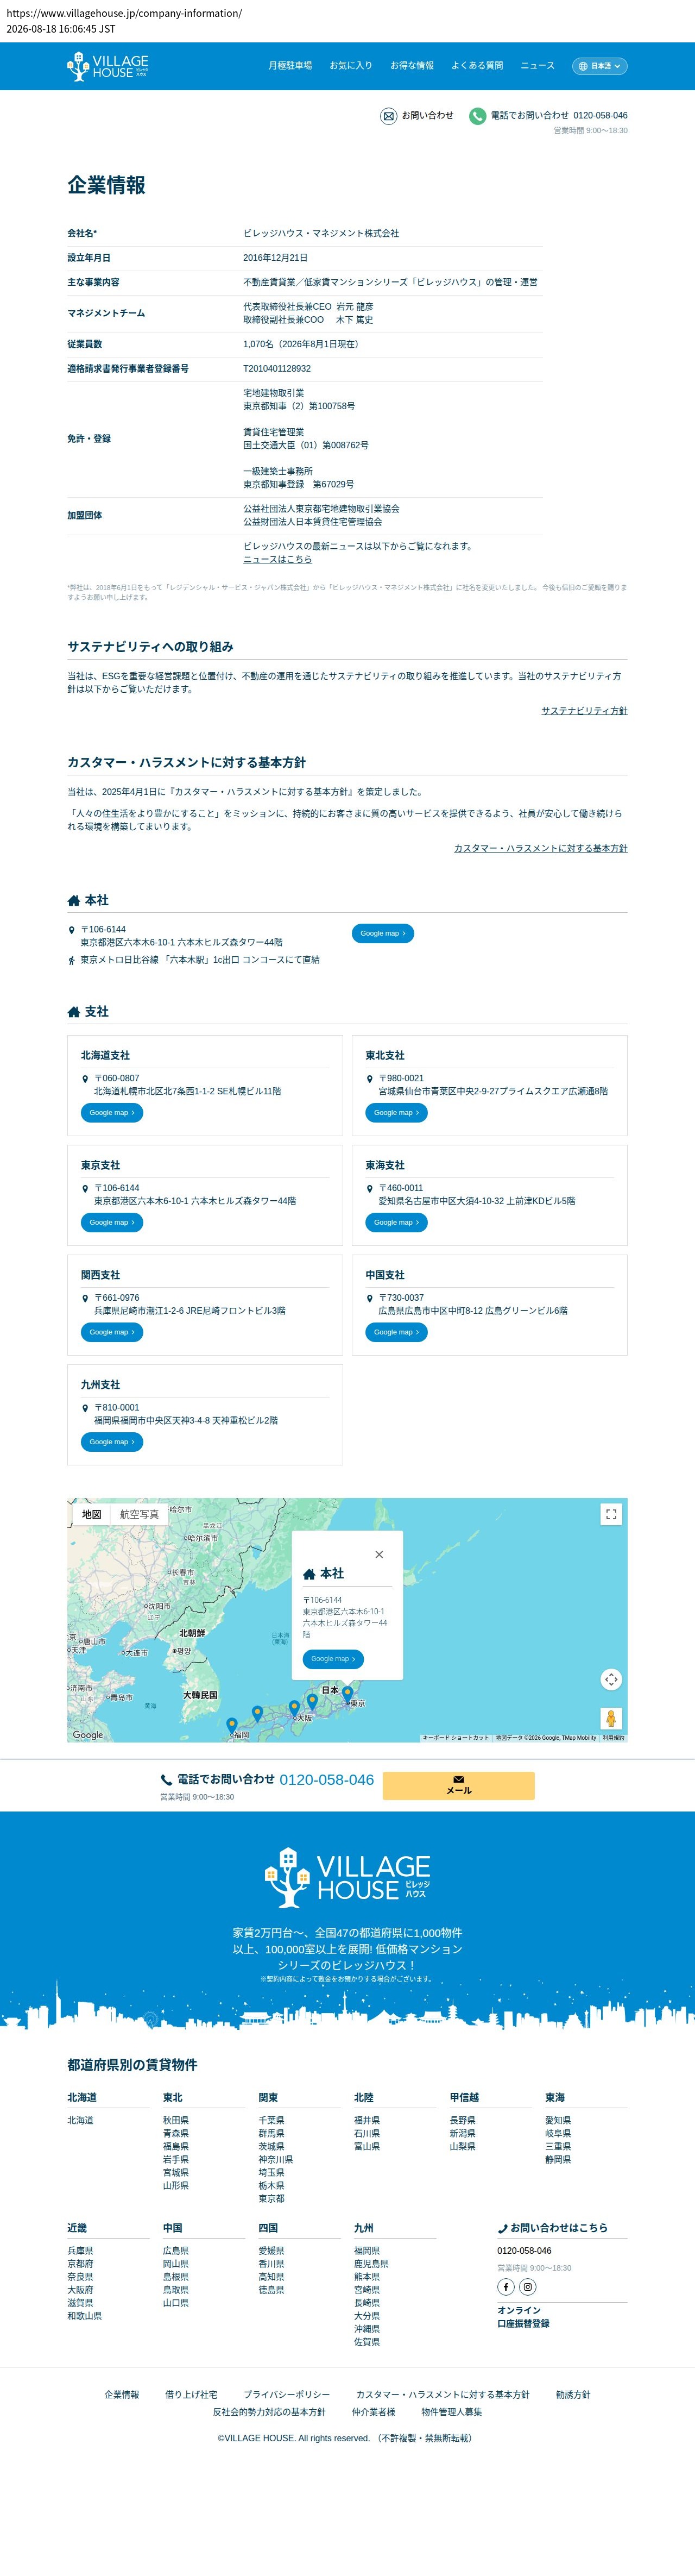
Task: Open the サステナビリティ方針 link
Action: [x=584, y=711]
